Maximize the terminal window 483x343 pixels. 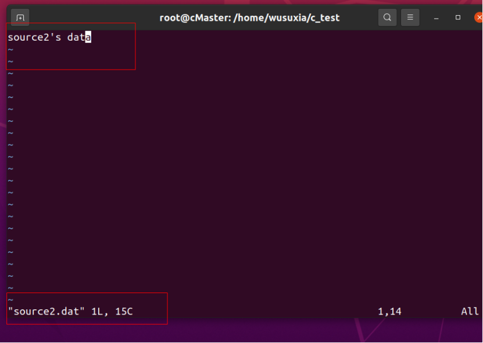pyautogui.click(x=458, y=17)
